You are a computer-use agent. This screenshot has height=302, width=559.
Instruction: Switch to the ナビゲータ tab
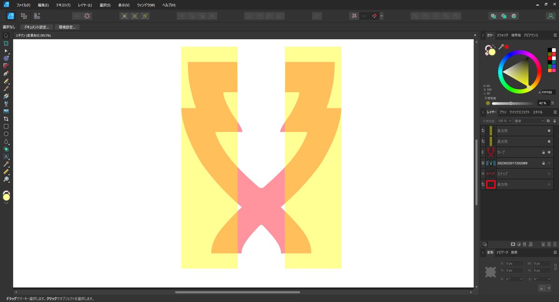point(502,252)
